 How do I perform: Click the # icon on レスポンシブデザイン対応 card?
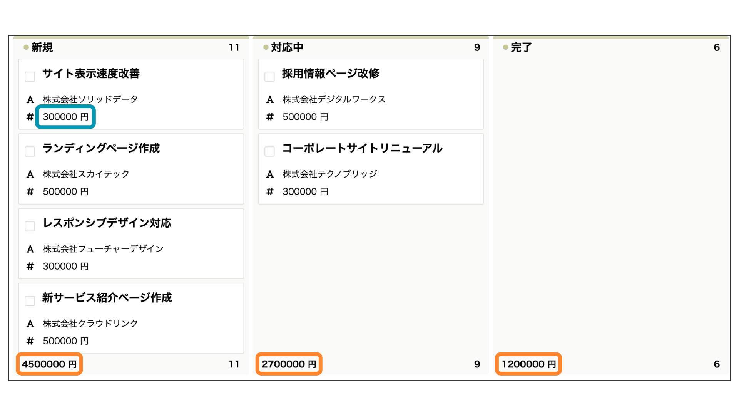tap(30, 266)
